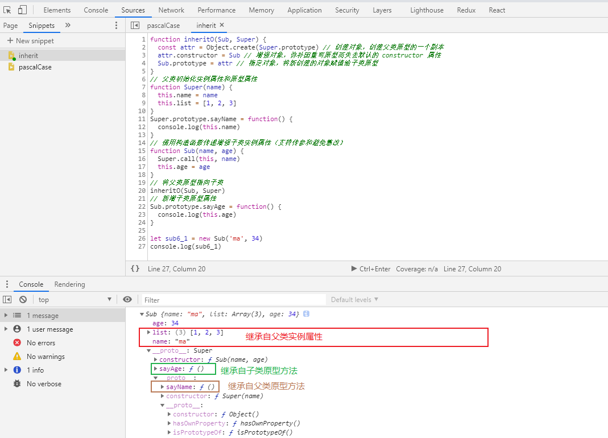Open the Network panel tab
Image resolution: width=608 pixels, height=438 pixels.
point(171,10)
